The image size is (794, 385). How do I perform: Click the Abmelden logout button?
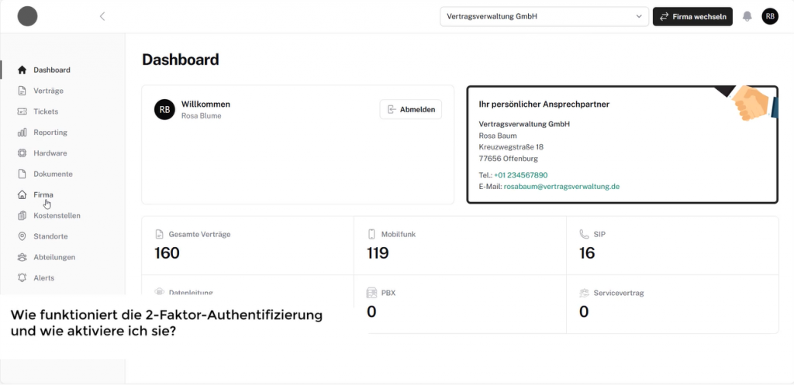point(410,110)
